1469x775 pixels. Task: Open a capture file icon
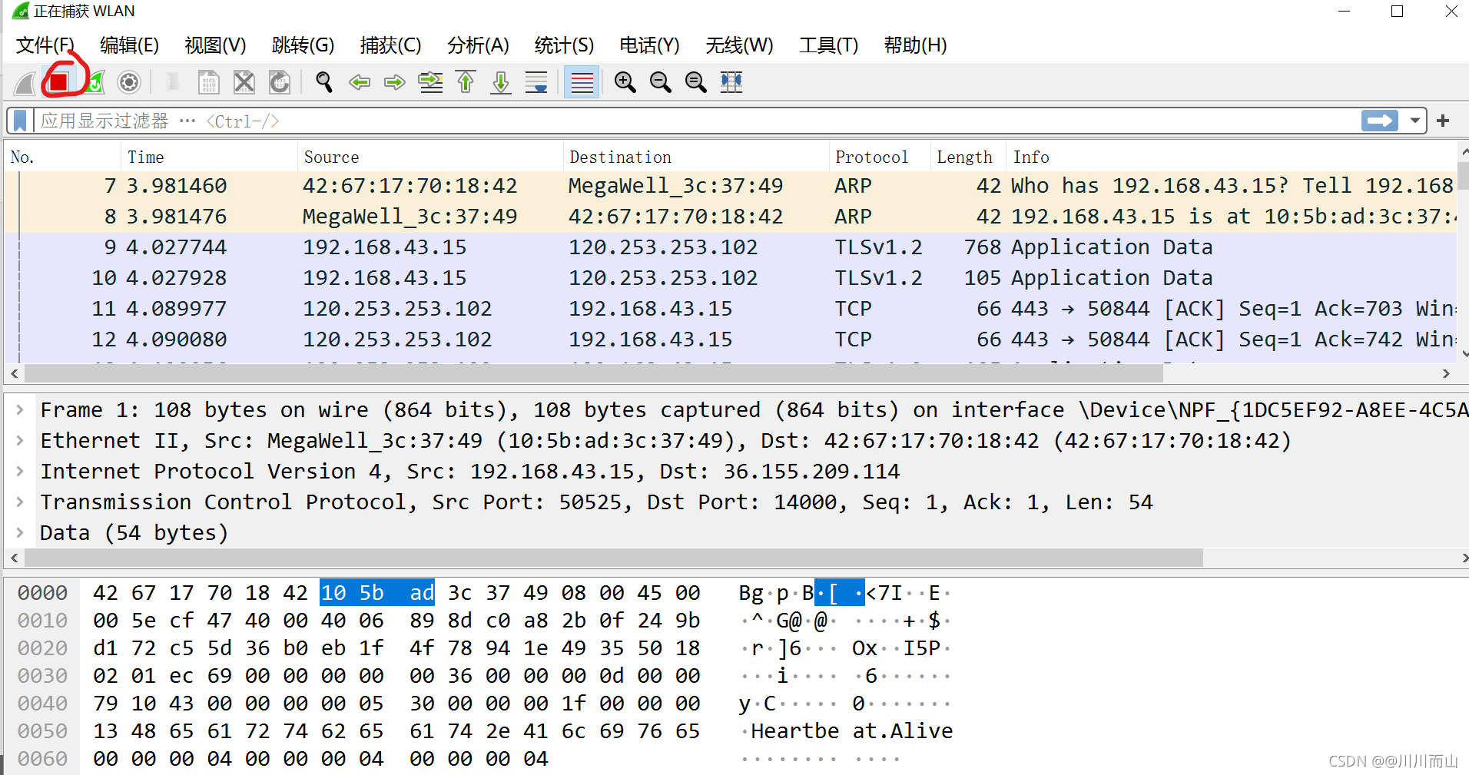pyautogui.click(x=173, y=82)
